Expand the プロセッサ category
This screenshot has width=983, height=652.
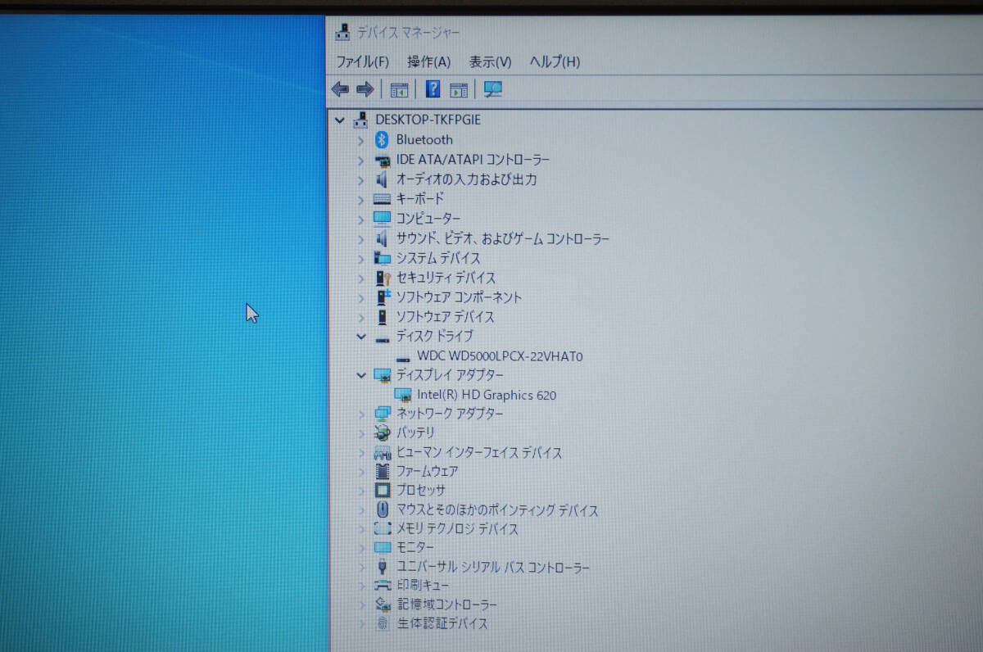360,491
